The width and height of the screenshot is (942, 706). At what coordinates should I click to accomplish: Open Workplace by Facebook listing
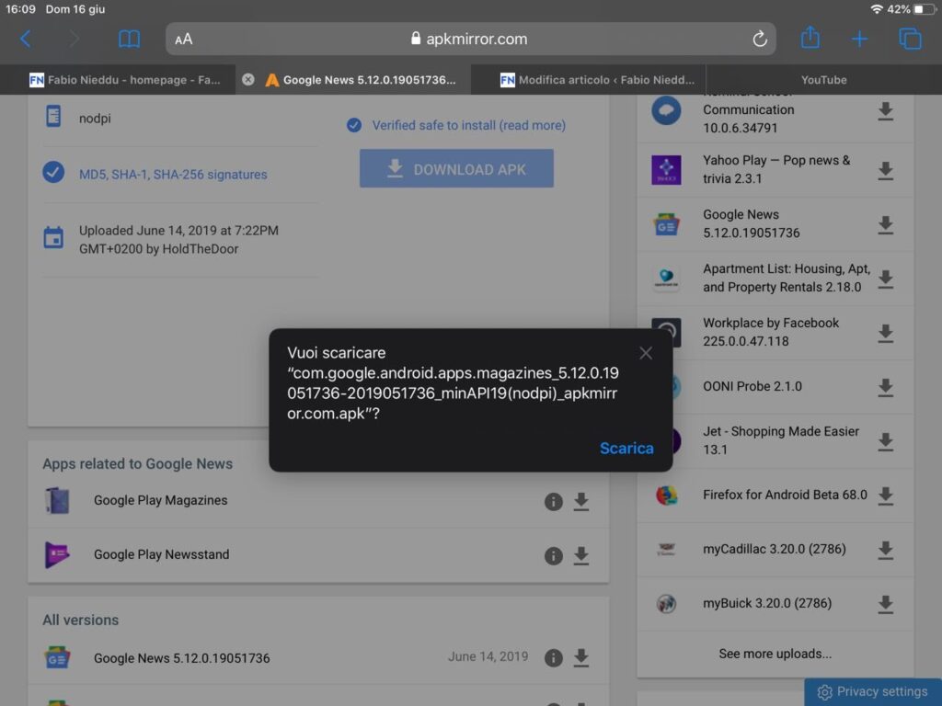[x=771, y=331]
